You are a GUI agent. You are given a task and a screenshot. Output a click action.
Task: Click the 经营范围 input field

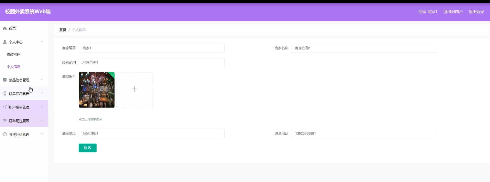click(x=152, y=63)
